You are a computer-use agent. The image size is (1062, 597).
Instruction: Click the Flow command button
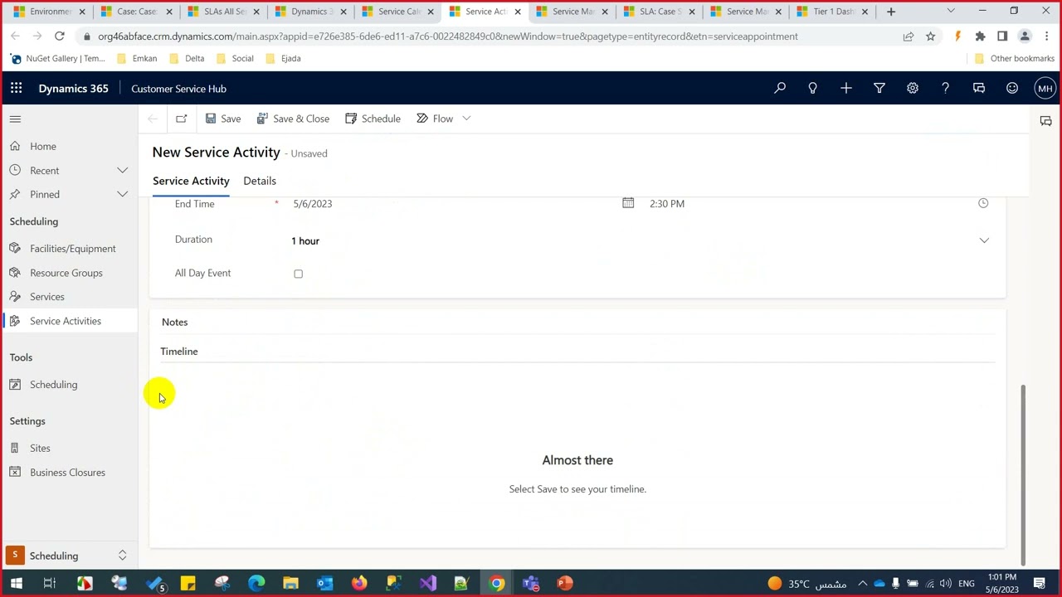pyautogui.click(x=435, y=119)
